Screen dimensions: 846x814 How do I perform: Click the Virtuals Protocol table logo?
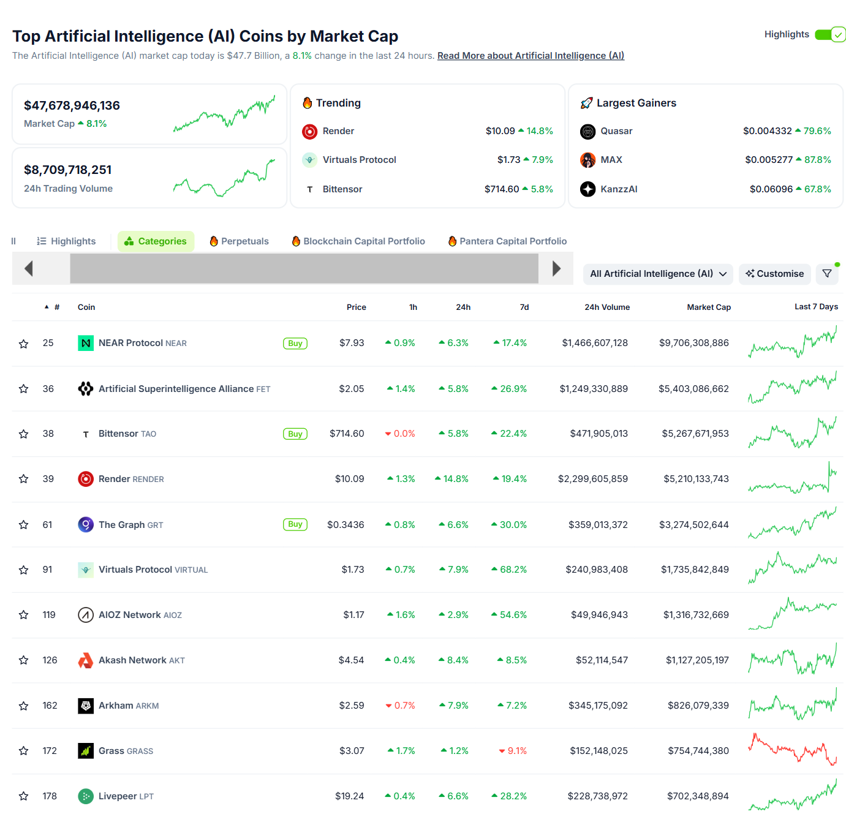click(x=86, y=570)
